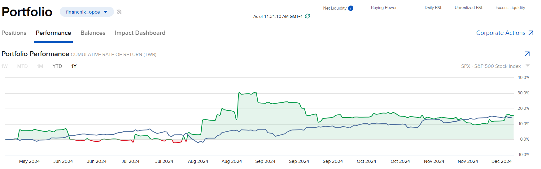The width and height of the screenshot is (541, 169).
Task: Toggle privacy mode with the crossed-eye icon
Action: coord(119,12)
